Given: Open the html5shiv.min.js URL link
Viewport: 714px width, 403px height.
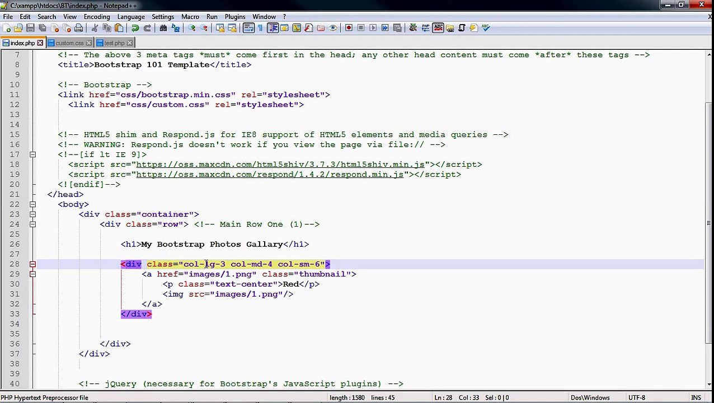Looking at the screenshot, I should (x=280, y=165).
